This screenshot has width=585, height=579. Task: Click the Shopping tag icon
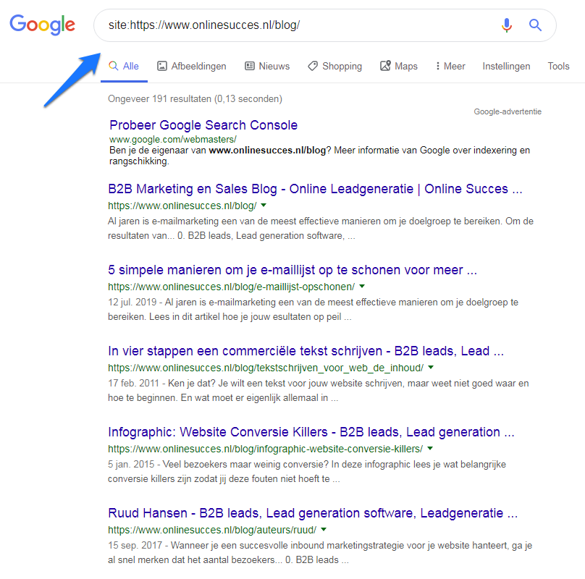click(313, 66)
